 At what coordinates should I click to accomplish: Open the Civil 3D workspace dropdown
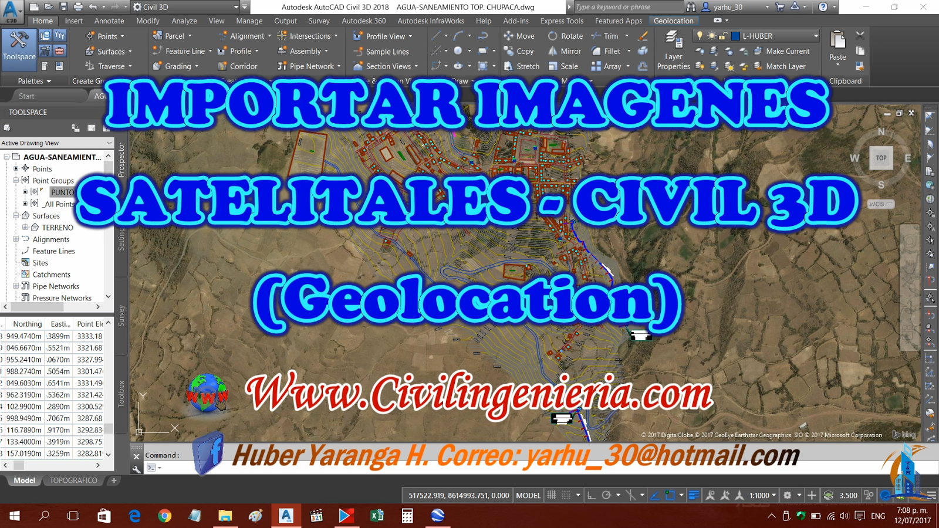point(185,7)
